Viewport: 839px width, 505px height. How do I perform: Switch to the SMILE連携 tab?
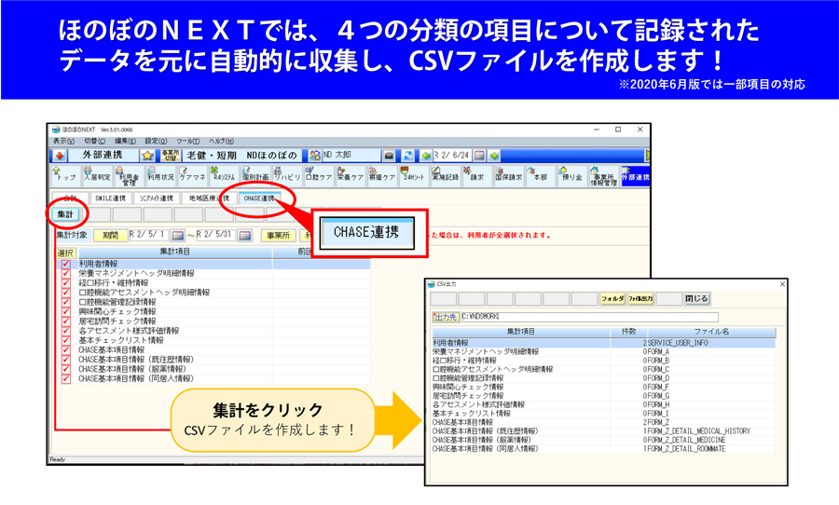pyautogui.click(x=110, y=198)
